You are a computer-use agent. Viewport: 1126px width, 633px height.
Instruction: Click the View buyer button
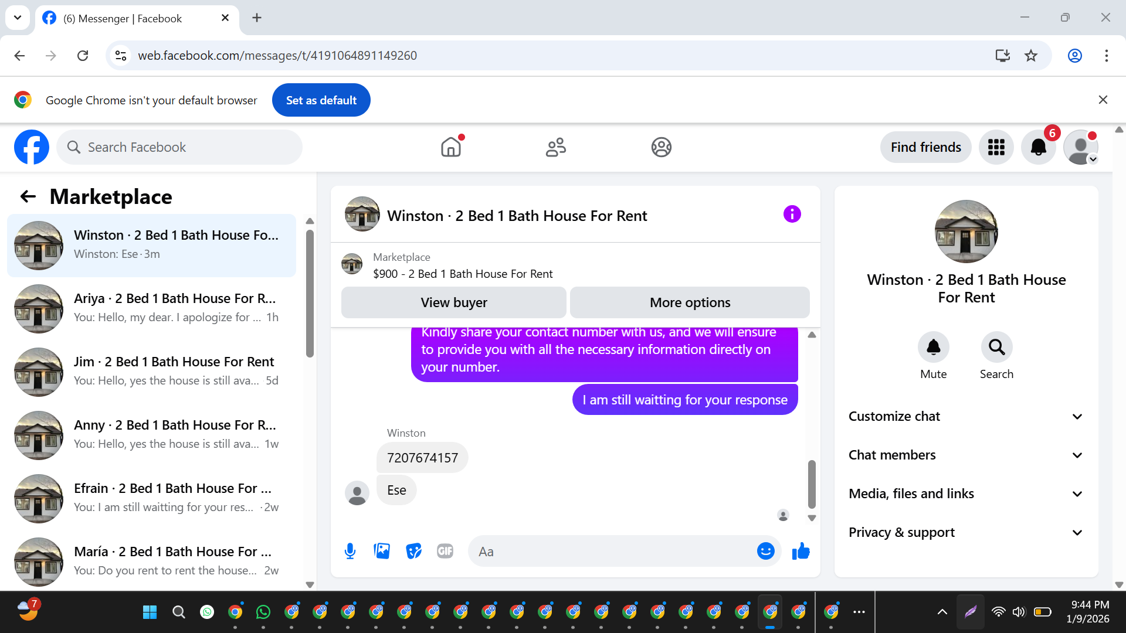(x=453, y=302)
